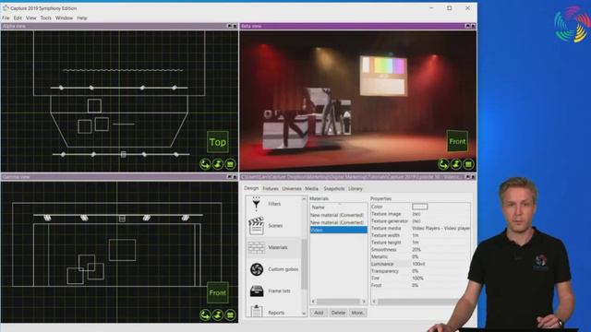Click middle green round icon in Alpha view
Viewport: 591px width, 332px height.
coord(218,164)
